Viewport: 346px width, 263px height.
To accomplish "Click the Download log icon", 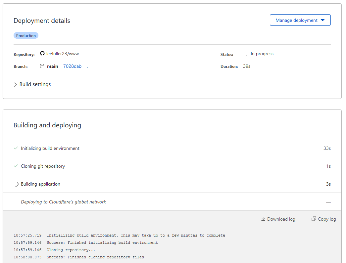I will click(263, 219).
